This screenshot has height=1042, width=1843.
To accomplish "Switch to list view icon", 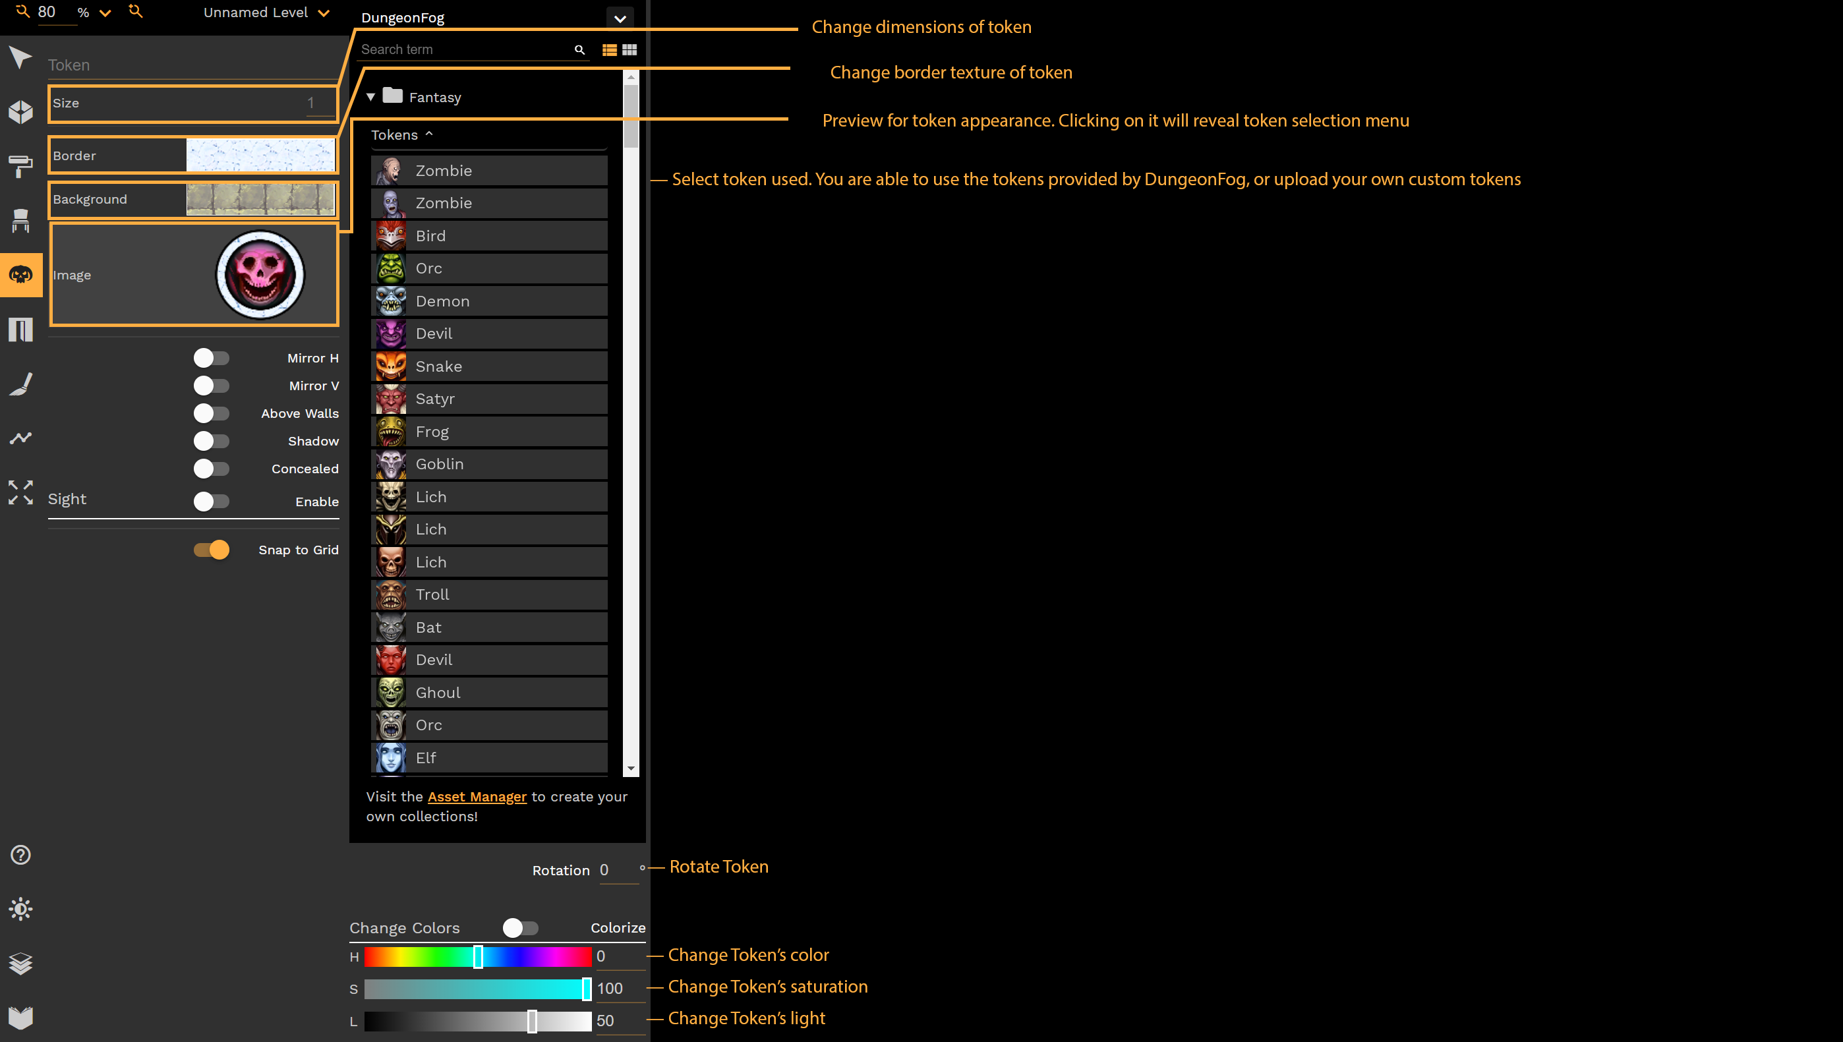I will click(x=610, y=49).
